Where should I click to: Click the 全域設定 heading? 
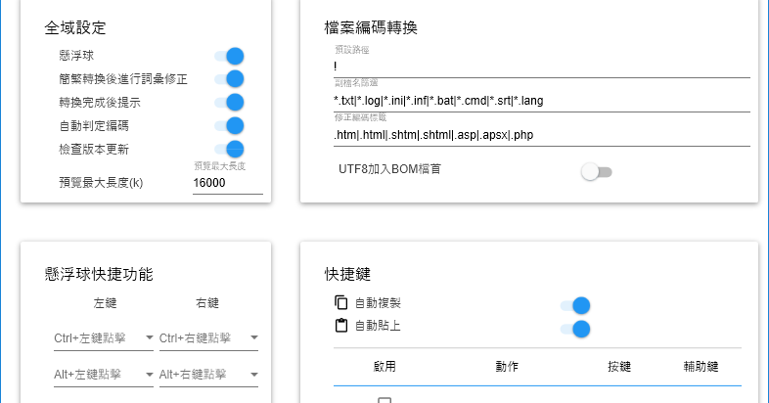click(75, 28)
